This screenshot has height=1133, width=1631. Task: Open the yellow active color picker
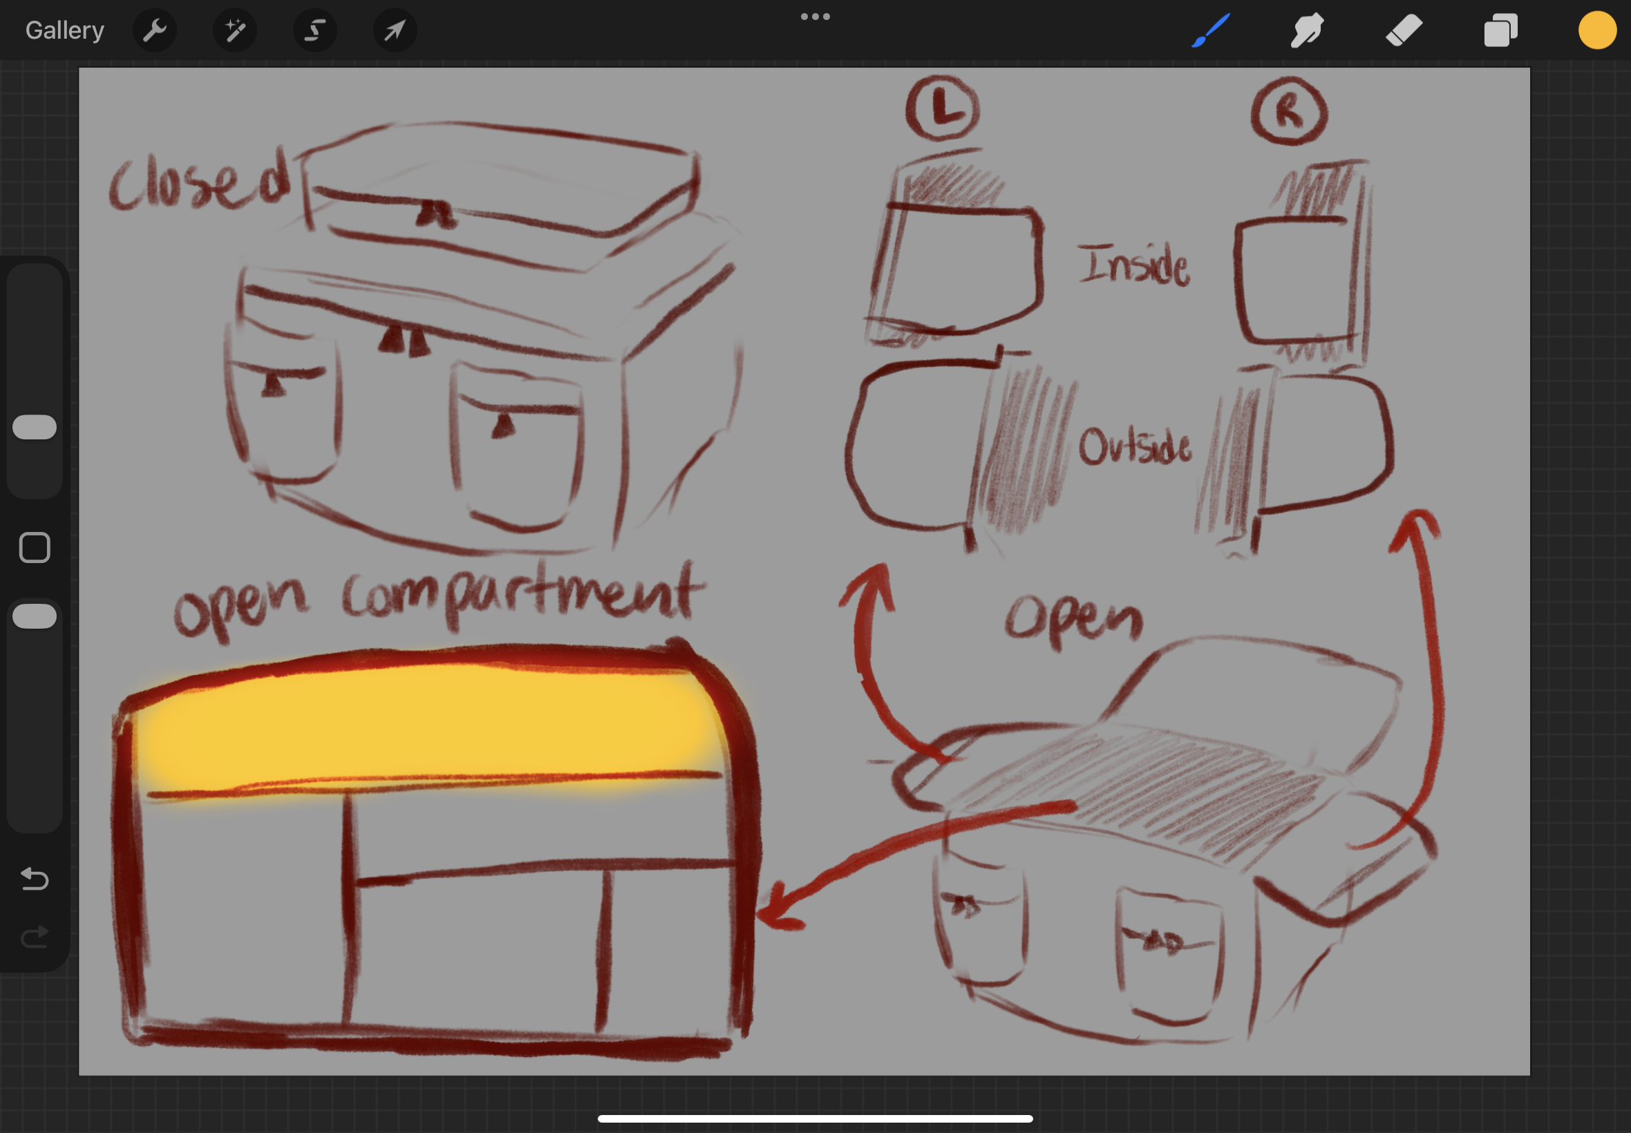[1597, 30]
